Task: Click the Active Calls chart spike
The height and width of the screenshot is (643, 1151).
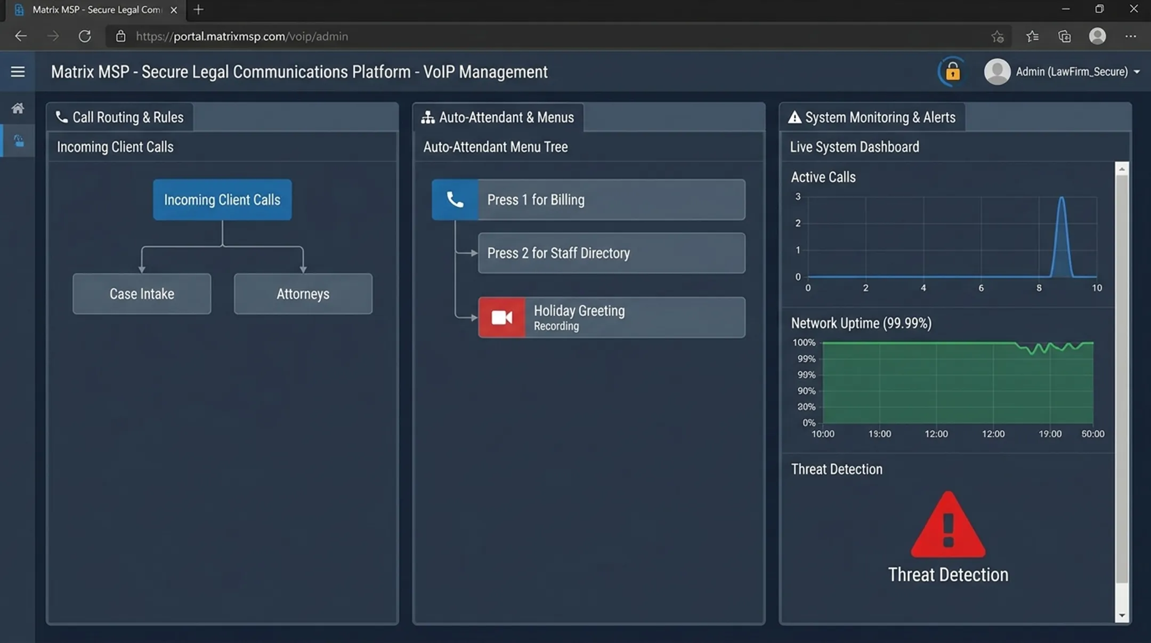Action: (1061, 237)
